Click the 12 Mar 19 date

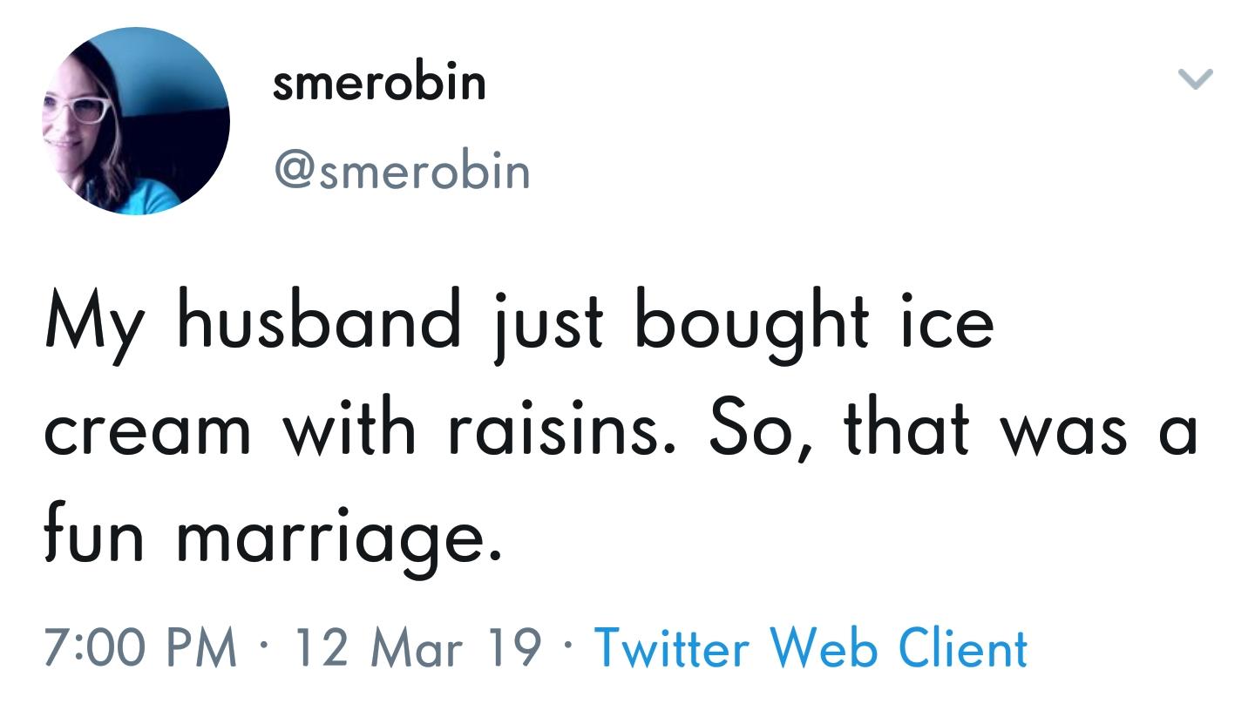tap(417, 649)
